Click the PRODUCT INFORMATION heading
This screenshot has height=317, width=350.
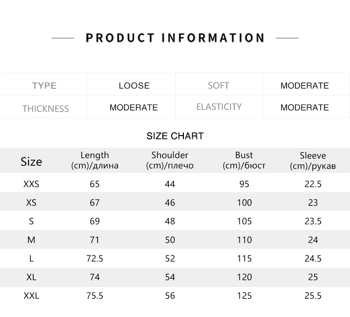(x=175, y=38)
